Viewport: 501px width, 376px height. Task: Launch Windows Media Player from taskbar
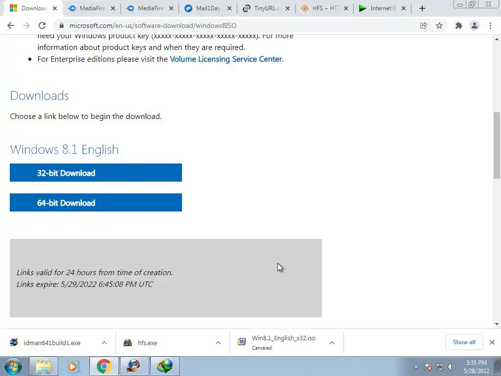tap(73, 366)
